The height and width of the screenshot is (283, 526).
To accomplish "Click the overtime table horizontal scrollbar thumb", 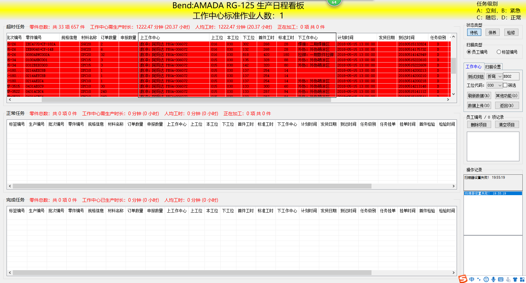I will point(186,99).
